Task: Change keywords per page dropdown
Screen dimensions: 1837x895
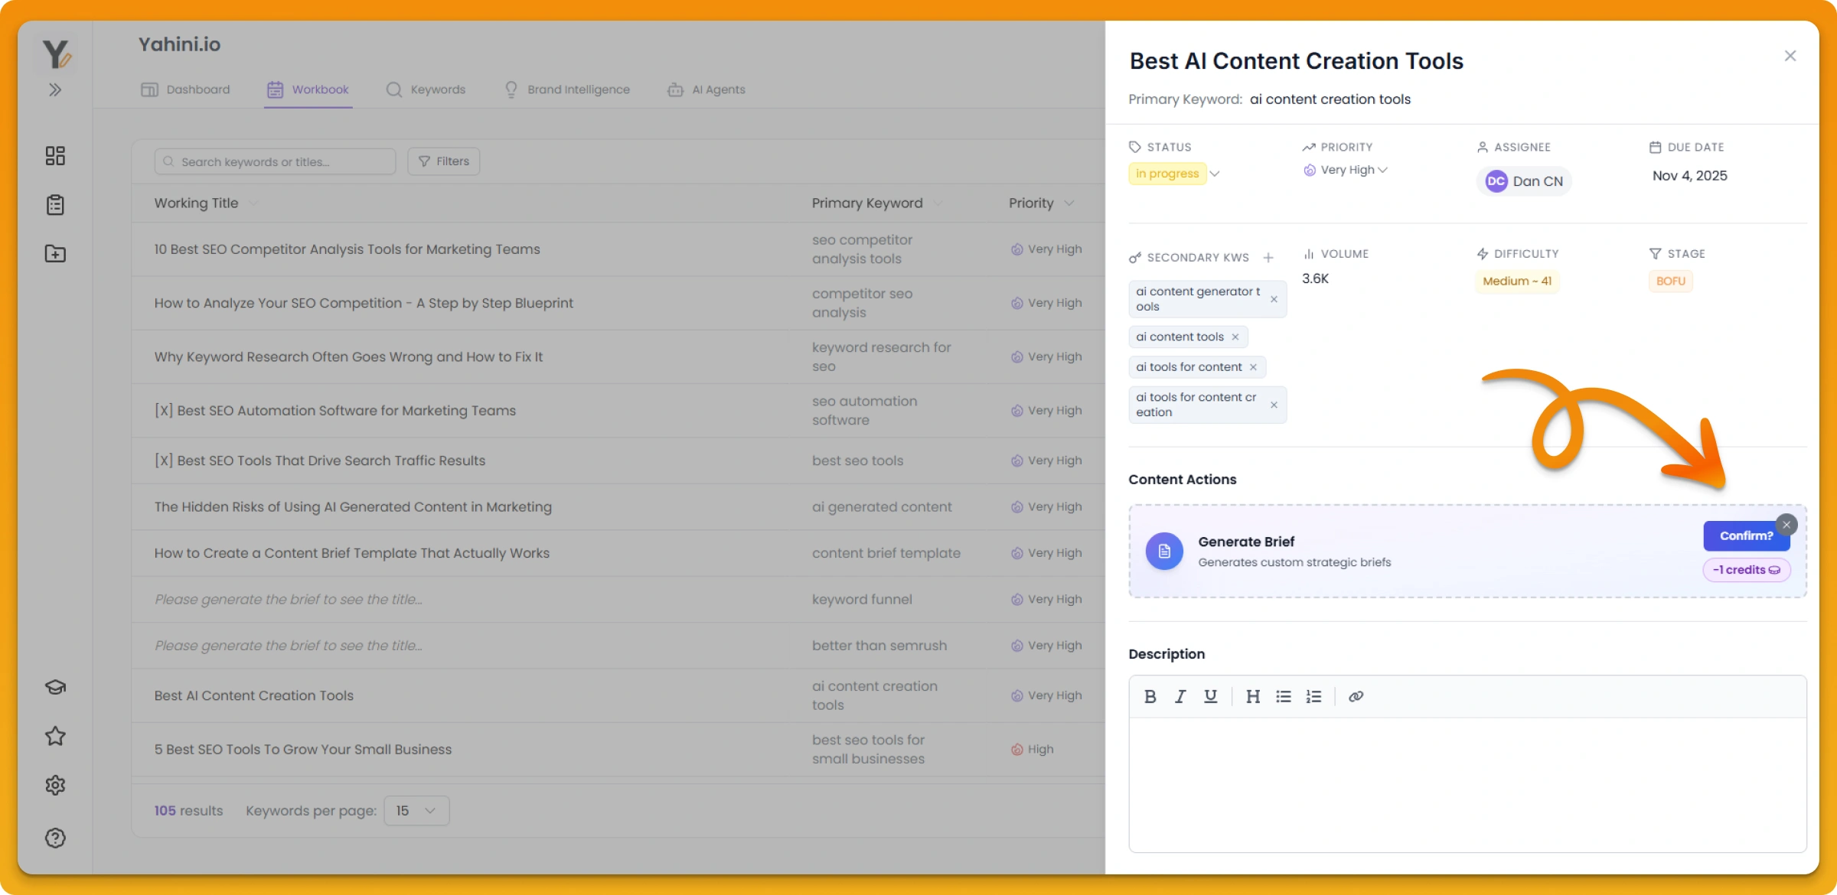Action: (x=416, y=810)
